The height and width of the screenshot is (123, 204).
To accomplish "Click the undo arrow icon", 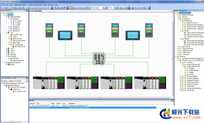I will click(x=45, y=8).
